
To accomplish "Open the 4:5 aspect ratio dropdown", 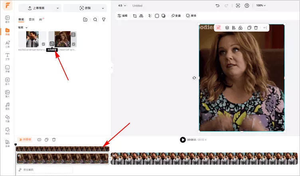I will [x=122, y=6].
